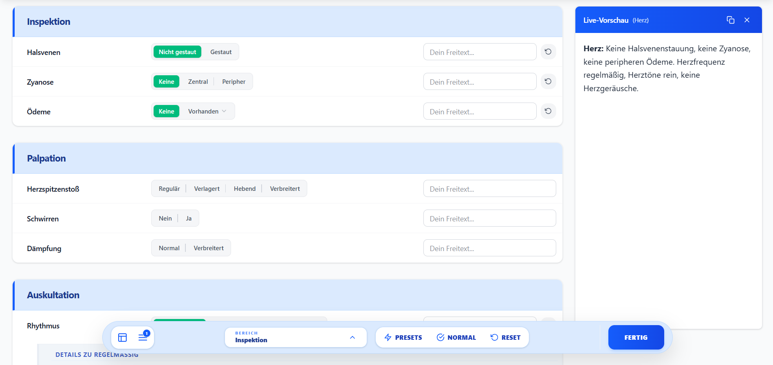Close the Live-Vorschau panel
This screenshot has height=365, width=773.
(747, 20)
